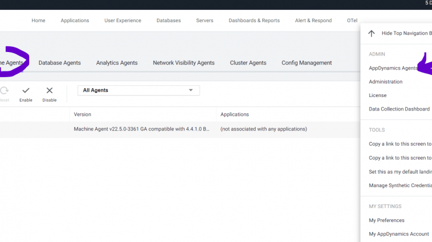
Task: Open the Servers menu
Action: 205,20
